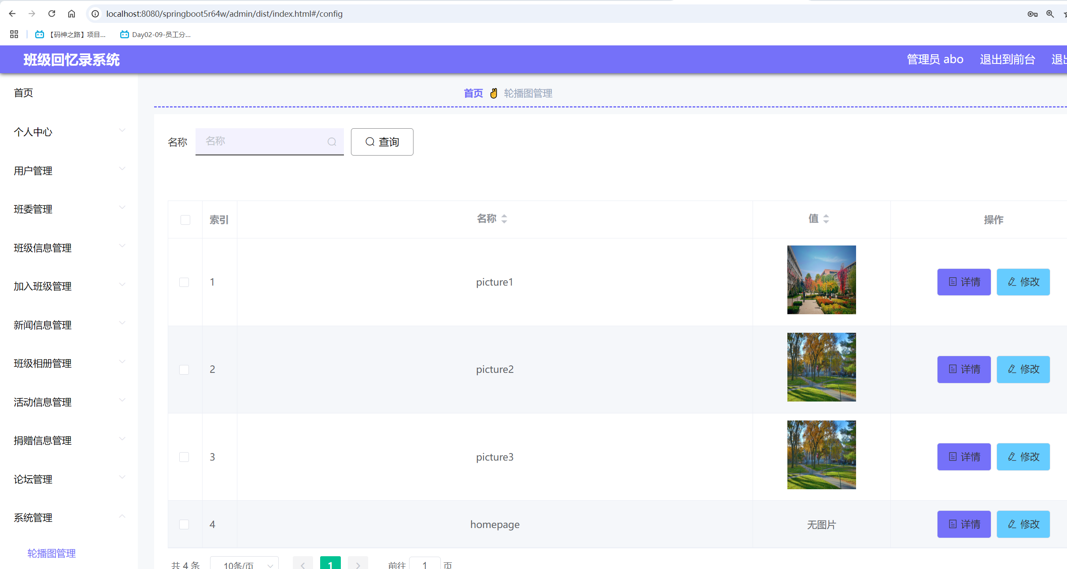The image size is (1067, 569).
Task: Check the picture1 row checkbox
Action: 184,282
